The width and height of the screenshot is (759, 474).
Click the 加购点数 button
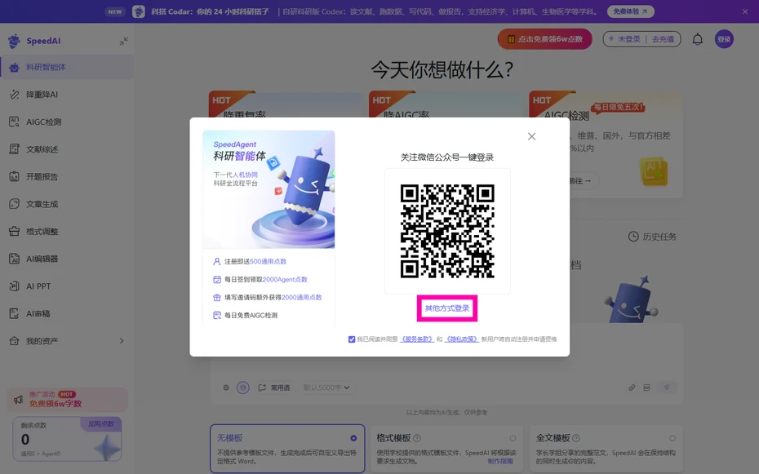click(x=100, y=423)
